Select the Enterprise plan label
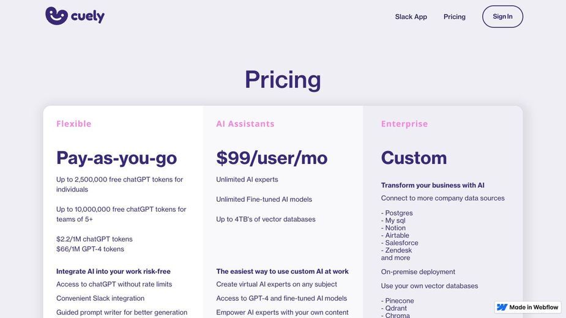566x318 pixels. click(x=404, y=124)
